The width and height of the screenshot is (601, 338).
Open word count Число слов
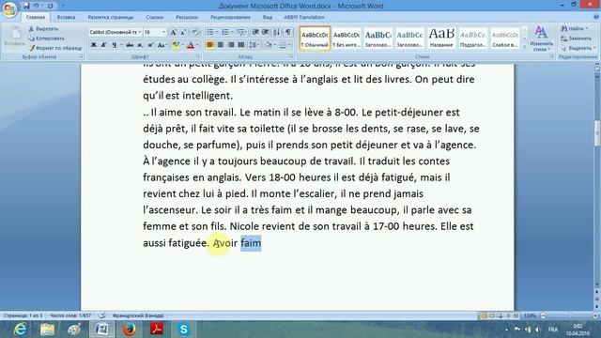click(x=70, y=315)
